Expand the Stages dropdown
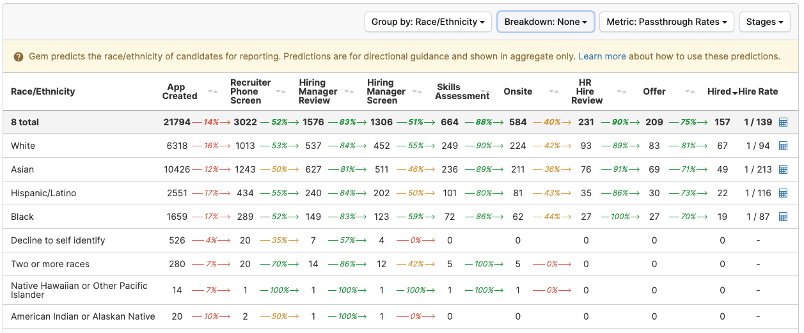The height and width of the screenshot is (333, 804). [764, 22]
